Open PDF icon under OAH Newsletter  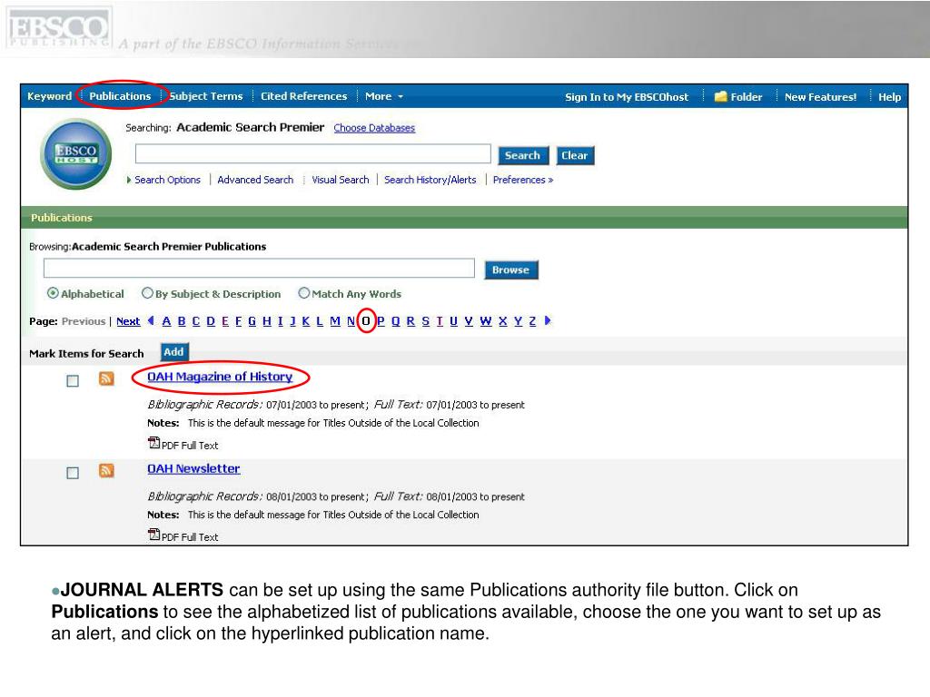pyautogui.click(x=153, y=535)
